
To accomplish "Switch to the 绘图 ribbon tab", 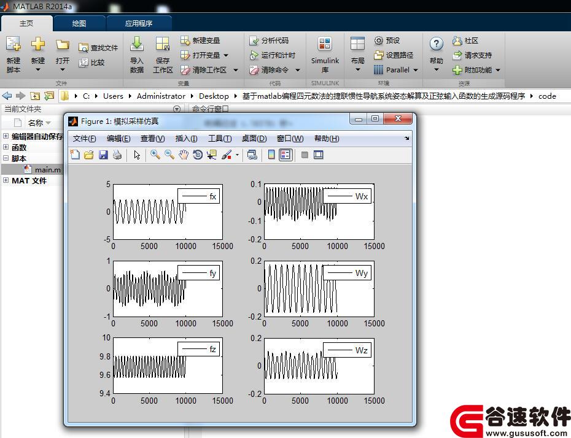I will click(x=79, y=23).
